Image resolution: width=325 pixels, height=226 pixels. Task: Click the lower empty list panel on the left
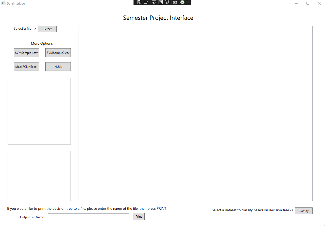[x=39, y=176]
